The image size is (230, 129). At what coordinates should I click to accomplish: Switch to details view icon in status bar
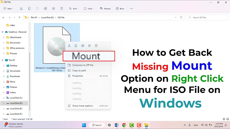point(224,119)
